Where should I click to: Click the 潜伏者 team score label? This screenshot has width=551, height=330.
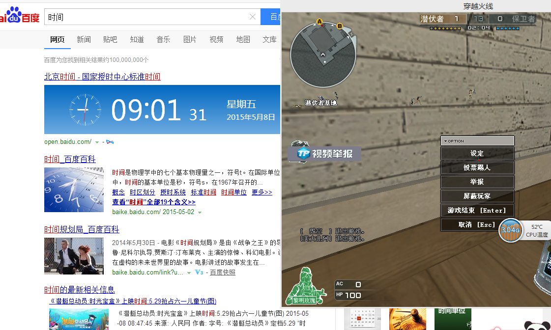click(433, 19)
